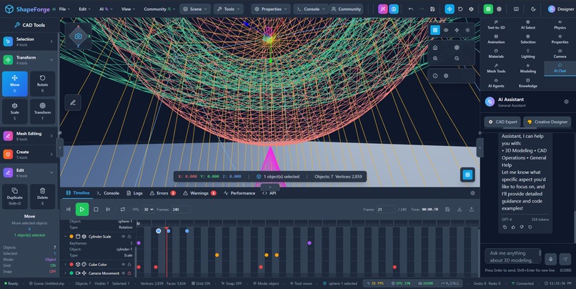
Task: Select the CAD Expert assistant
Action: point(502,122)
